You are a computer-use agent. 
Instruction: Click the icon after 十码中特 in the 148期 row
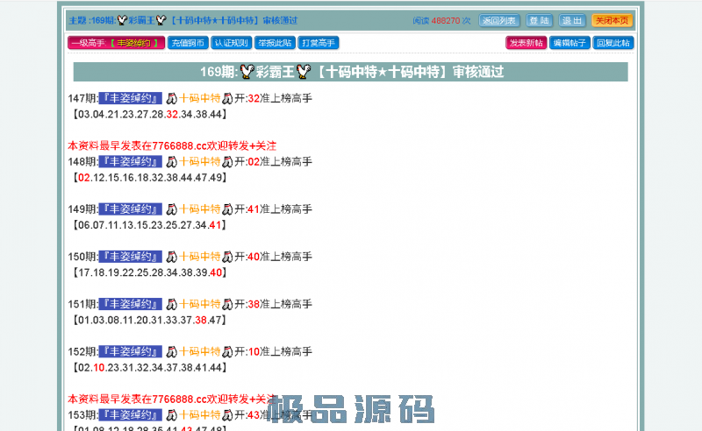pyautogui.click(x=228, y=162)
